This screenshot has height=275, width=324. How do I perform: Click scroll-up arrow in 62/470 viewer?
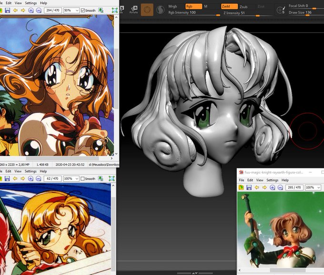113,186
